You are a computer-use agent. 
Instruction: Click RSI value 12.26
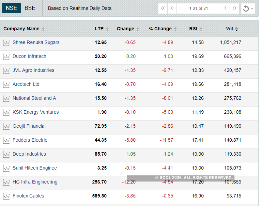198,98
